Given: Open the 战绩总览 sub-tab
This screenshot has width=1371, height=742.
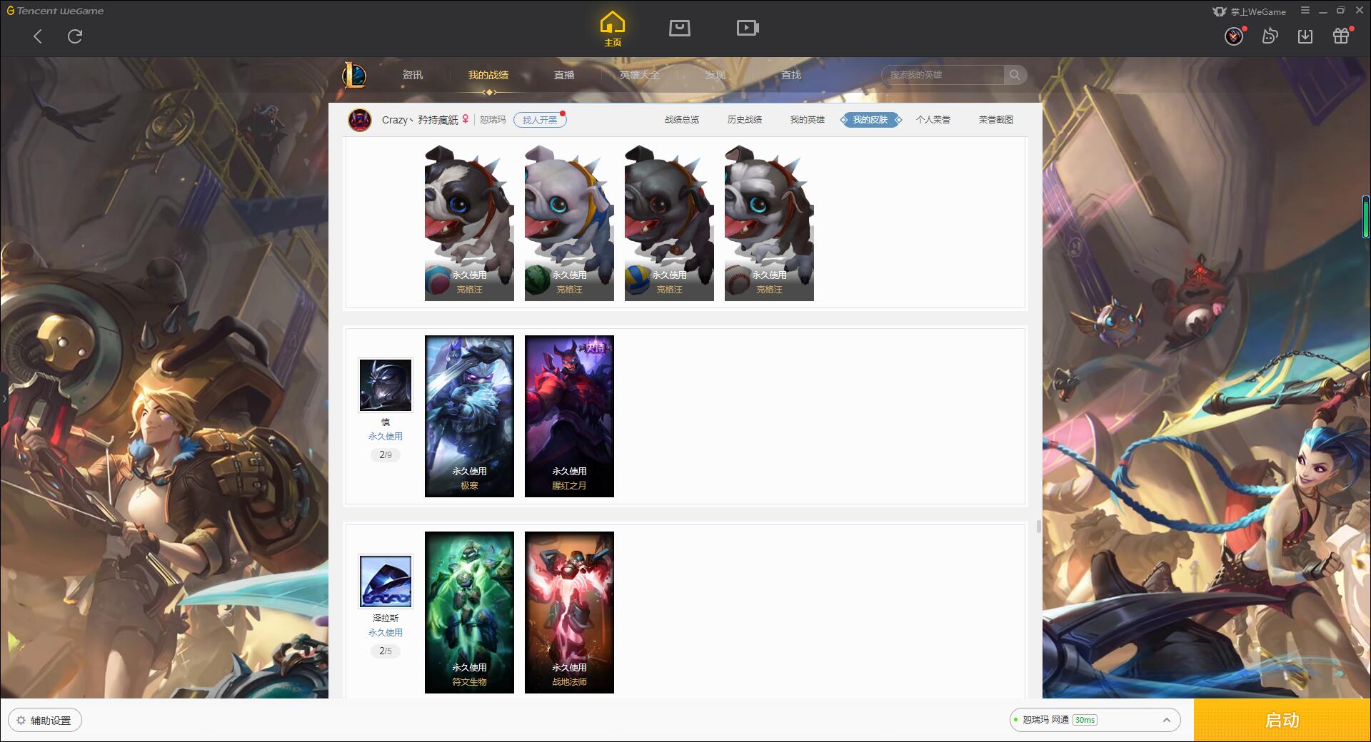Looking at the screenshot, I should 682,120.
